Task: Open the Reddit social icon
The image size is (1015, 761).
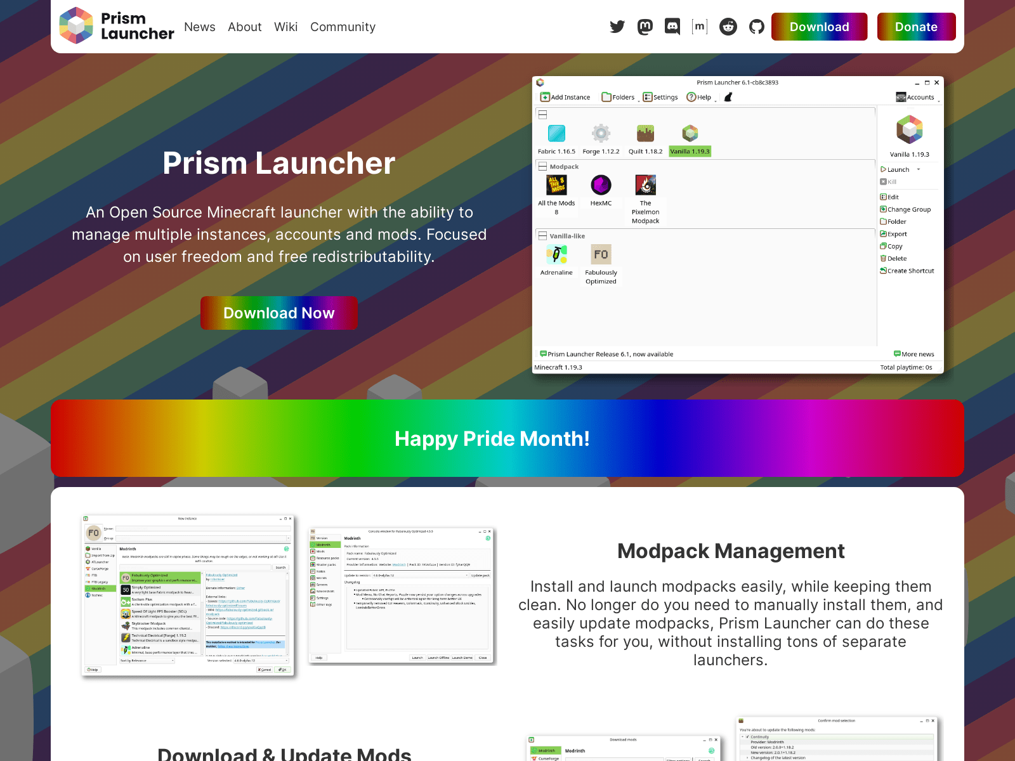Action: pos(728,27)
